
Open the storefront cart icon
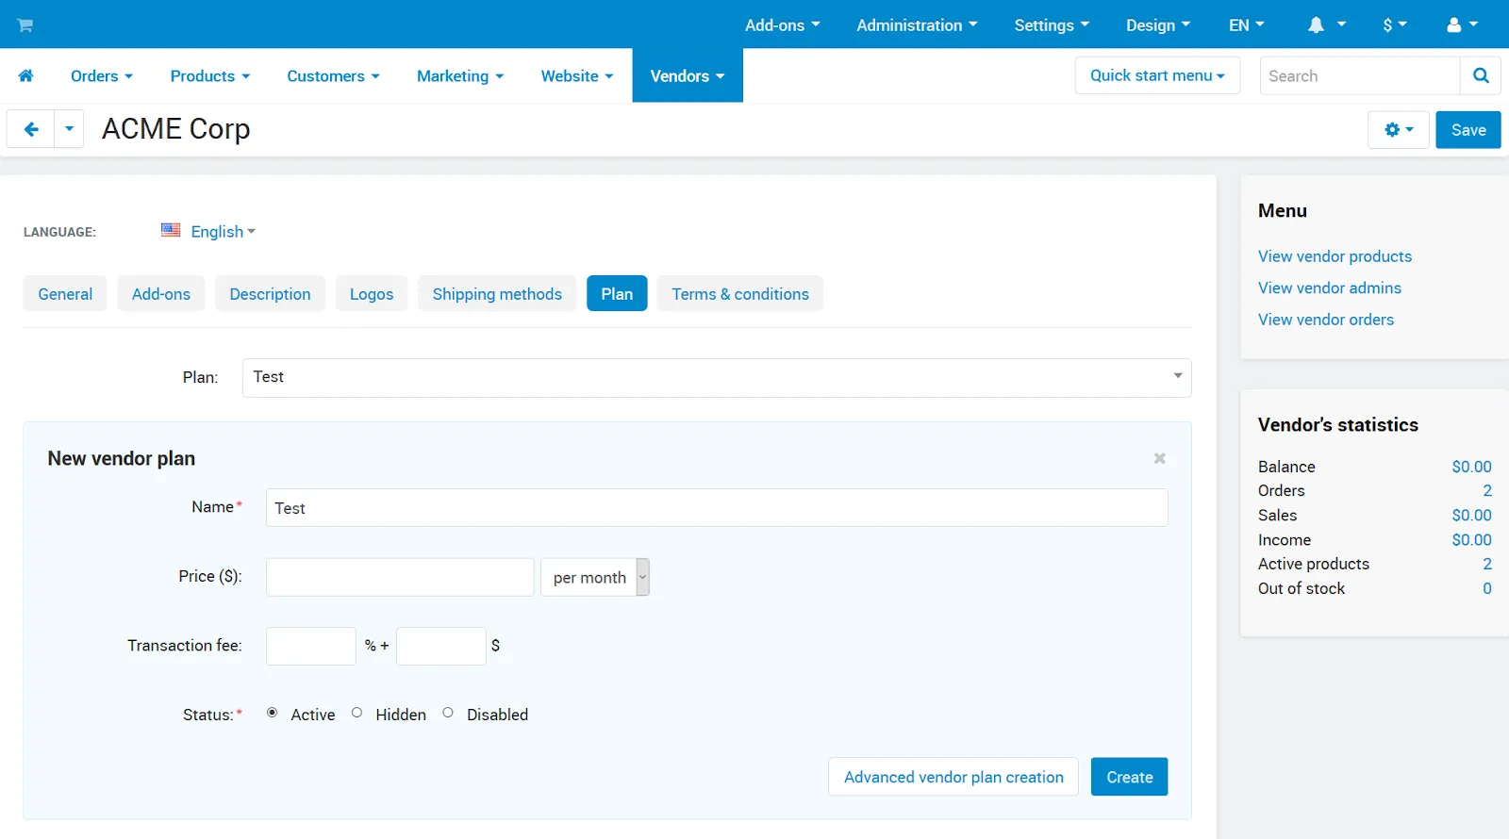pos(25,25)
